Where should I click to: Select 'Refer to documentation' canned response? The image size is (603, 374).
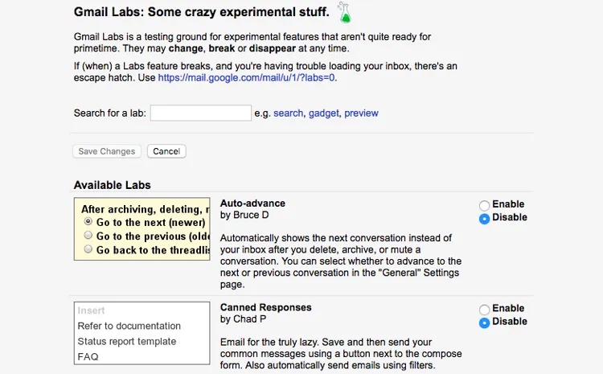pos(129,326)
